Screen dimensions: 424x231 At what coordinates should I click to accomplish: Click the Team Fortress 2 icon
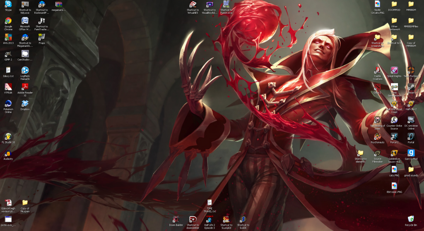(x=411, y=70)
